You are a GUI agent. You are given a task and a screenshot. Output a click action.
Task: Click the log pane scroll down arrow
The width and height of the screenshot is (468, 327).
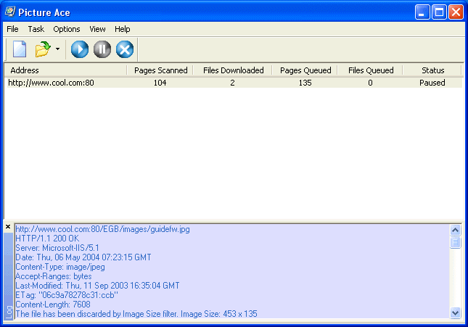click(455, 312)
